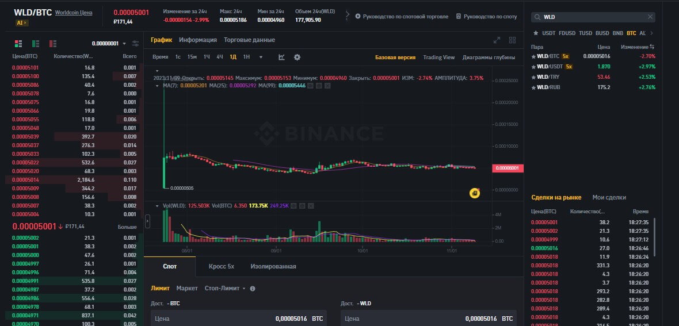
Task: Switch chart to Trading View
Action: click(x=438, y=57)
